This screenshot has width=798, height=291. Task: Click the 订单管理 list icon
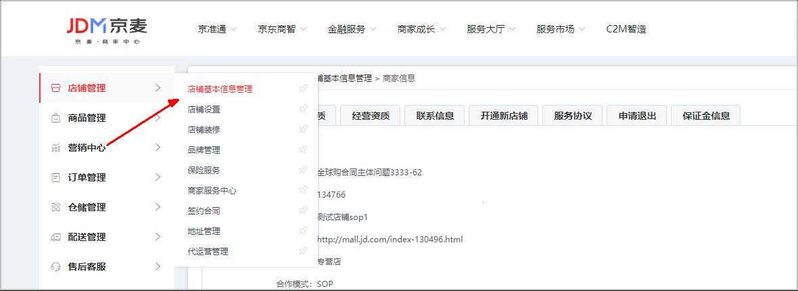(x=55, y=177)
